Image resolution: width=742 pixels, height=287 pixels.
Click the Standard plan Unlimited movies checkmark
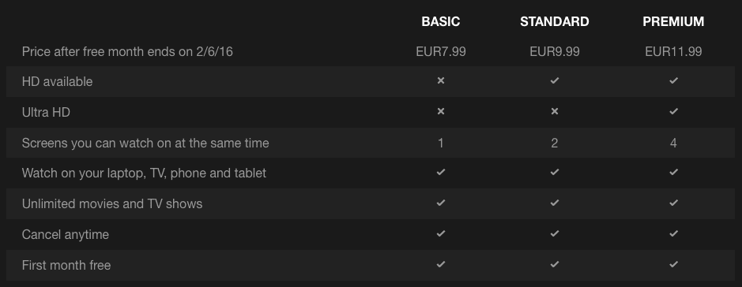(x=554, y=203)
